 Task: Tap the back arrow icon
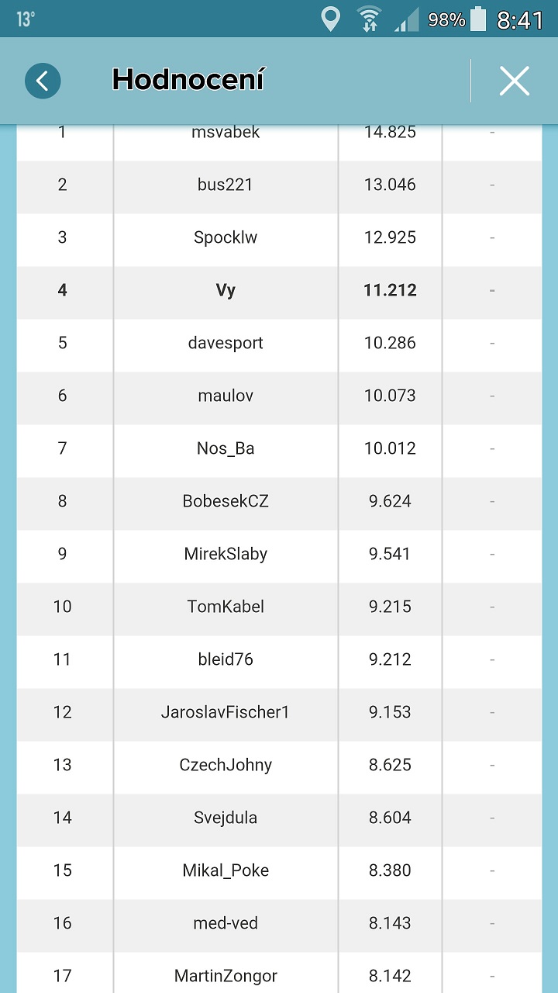click(43, 81)
